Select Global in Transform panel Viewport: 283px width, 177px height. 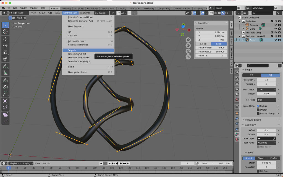point(203,44)
